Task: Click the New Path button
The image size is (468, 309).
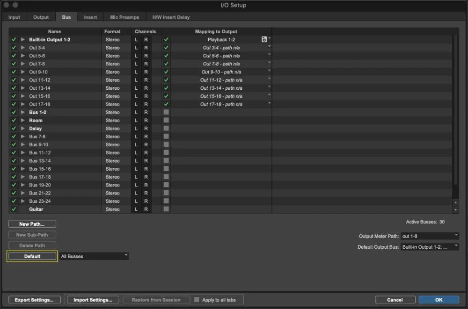Action: 32,223
